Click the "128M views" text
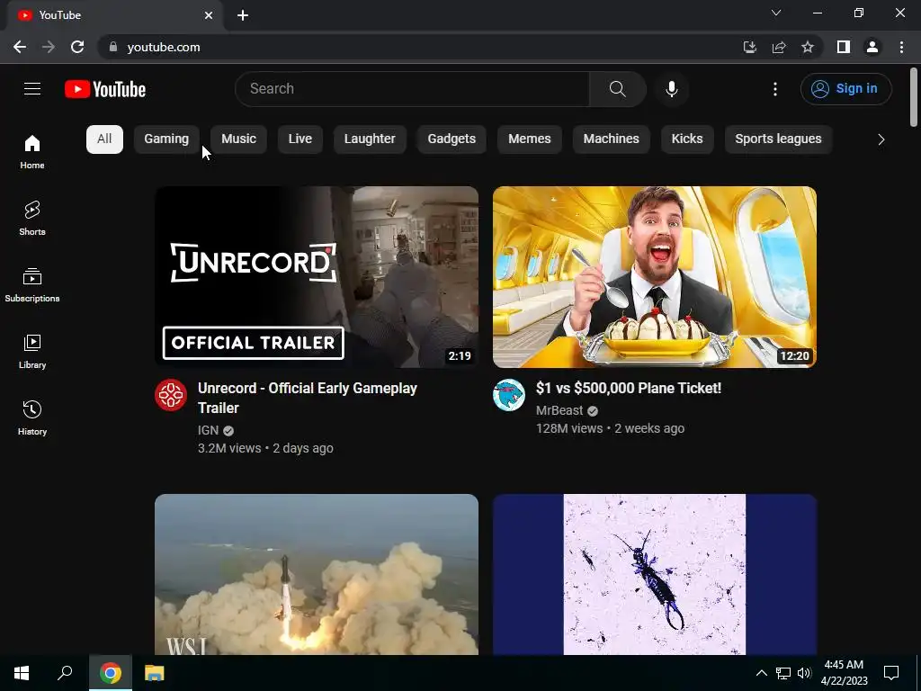The image size is (921, 691). pos(569,428)
